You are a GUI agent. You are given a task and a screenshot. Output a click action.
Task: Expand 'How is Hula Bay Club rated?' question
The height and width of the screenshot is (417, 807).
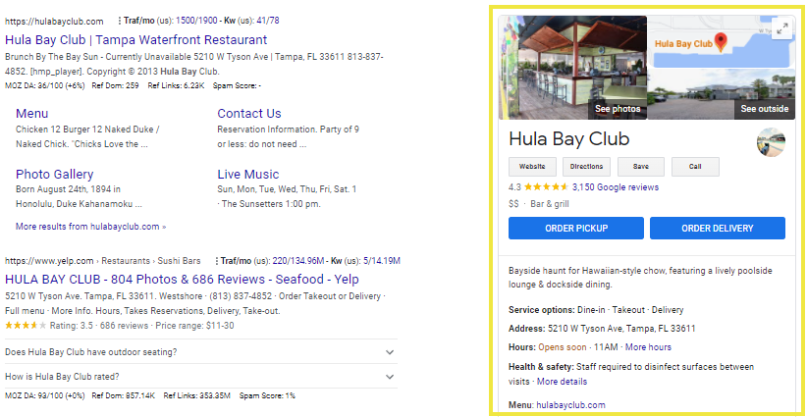[x=200, y=377]
